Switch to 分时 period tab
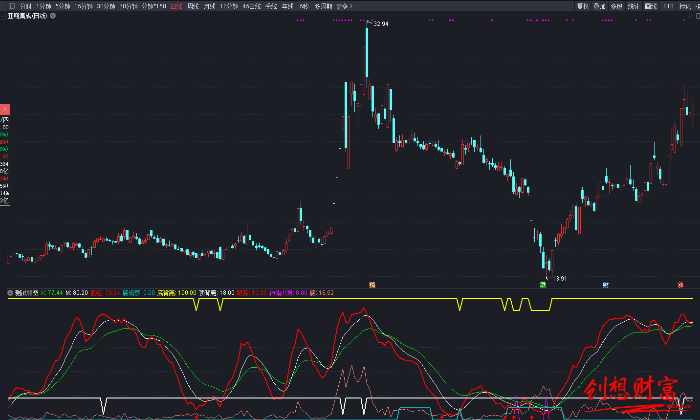The width and height of the screenshot is (700, 420). pyautogui.click(x=26, y=6)
